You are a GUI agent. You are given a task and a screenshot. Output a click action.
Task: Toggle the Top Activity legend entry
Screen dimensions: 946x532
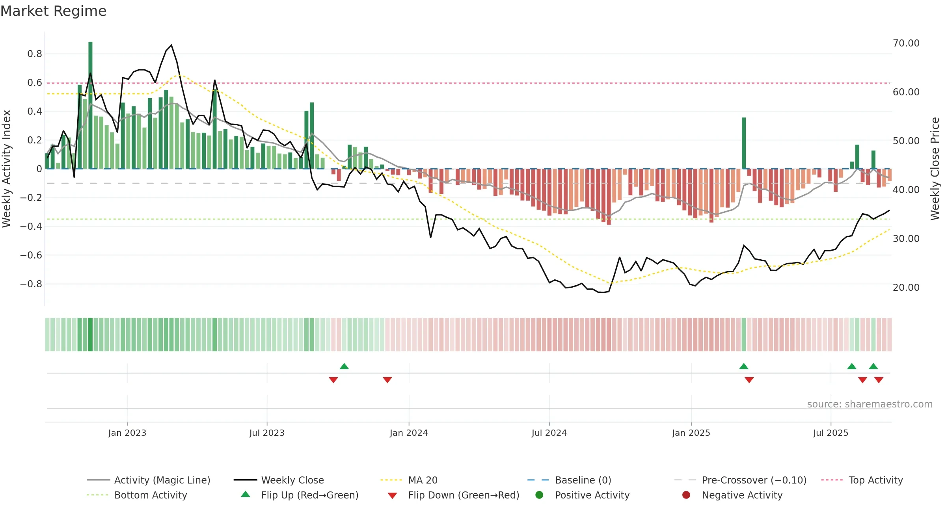tap(862, 480)
